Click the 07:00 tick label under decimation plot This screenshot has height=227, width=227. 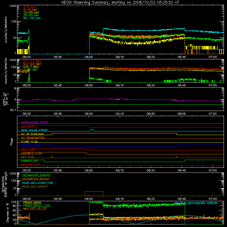[213, 199]
